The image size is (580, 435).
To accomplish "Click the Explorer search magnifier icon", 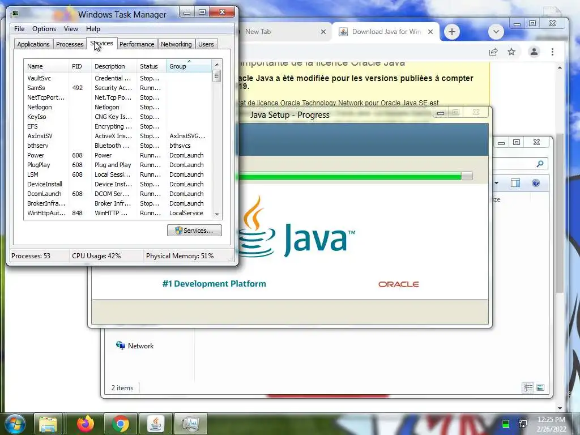I will coord(540,164).
